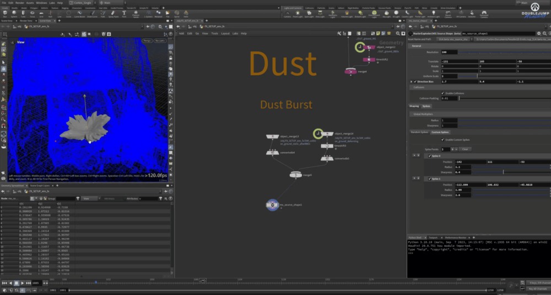
Task: Select the Platonic Solids shelf tool
Action: (x=136, y=14)
